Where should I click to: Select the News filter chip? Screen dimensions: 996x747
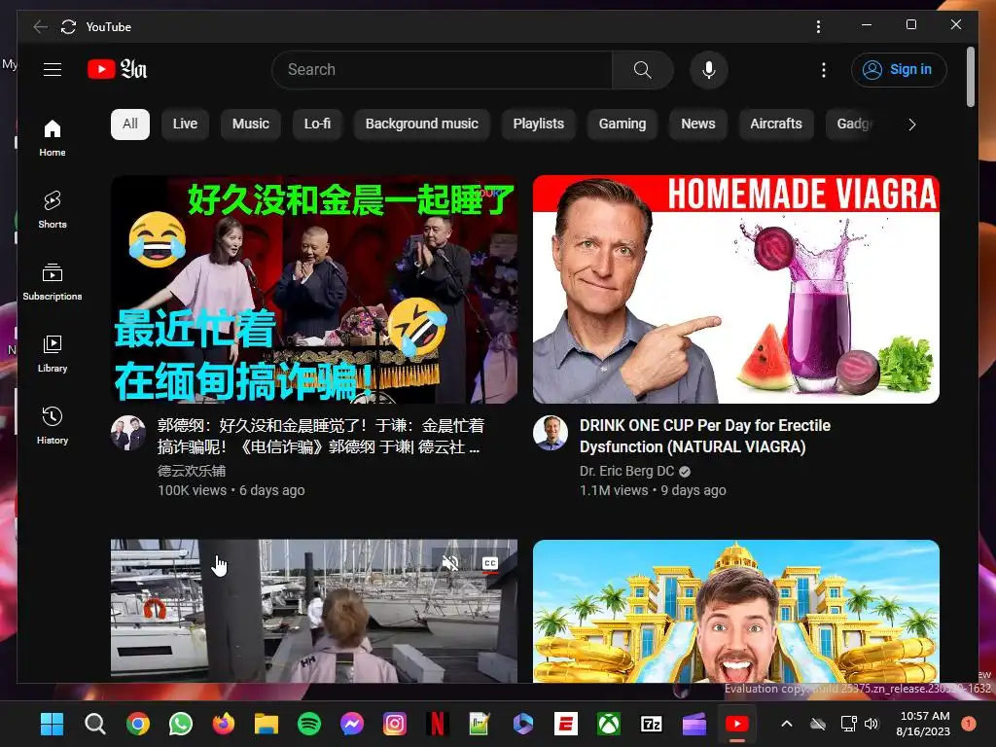(x=698, y=124)
